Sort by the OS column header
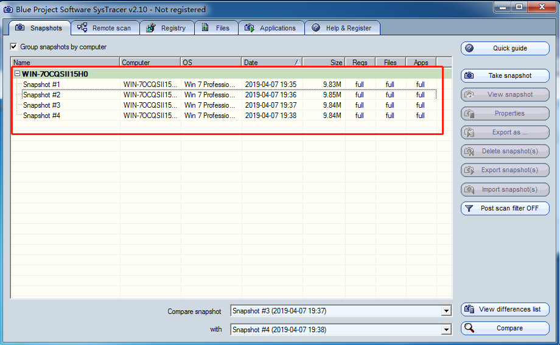560x345 pixels. (211, 62)
